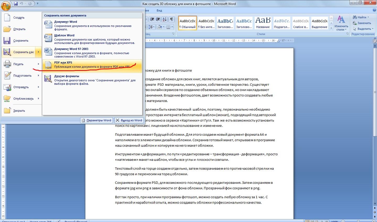Expand the Опубликовать submenu arrow

coord(39,99)
